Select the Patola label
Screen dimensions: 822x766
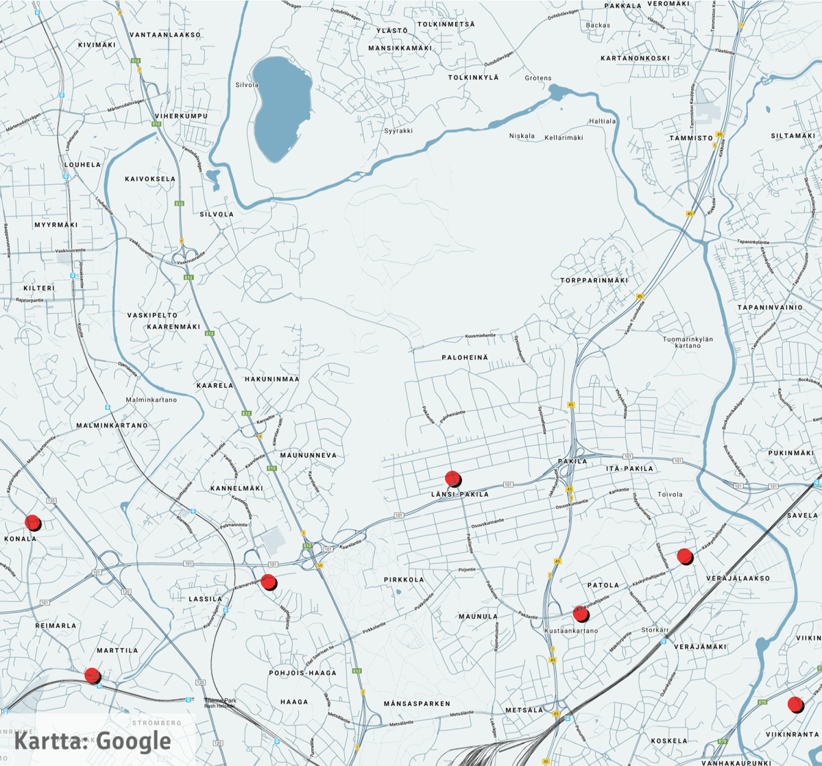click(603, 585)
